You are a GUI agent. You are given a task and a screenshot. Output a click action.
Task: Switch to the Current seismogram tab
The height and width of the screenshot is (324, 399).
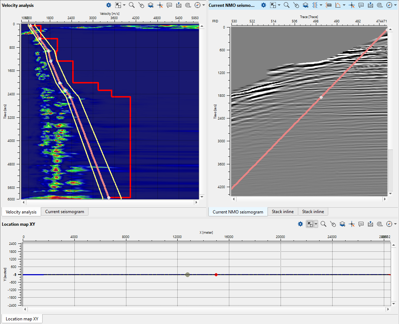click(64, 212)
